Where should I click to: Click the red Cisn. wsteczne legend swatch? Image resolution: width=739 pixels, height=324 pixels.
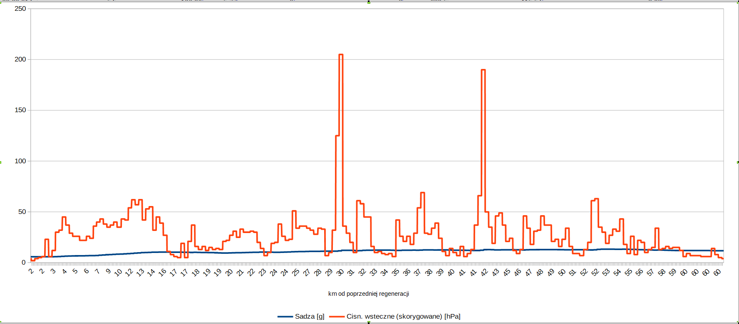pos(337,317)
